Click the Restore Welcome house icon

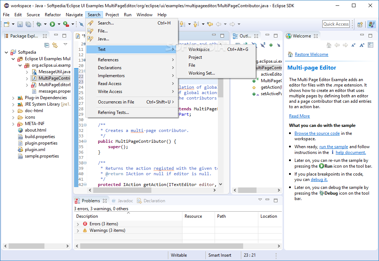point(290,54)
